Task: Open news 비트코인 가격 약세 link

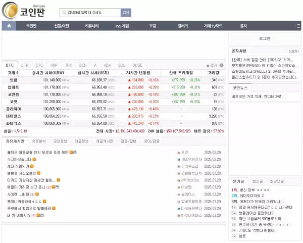Action: point(259,96)
